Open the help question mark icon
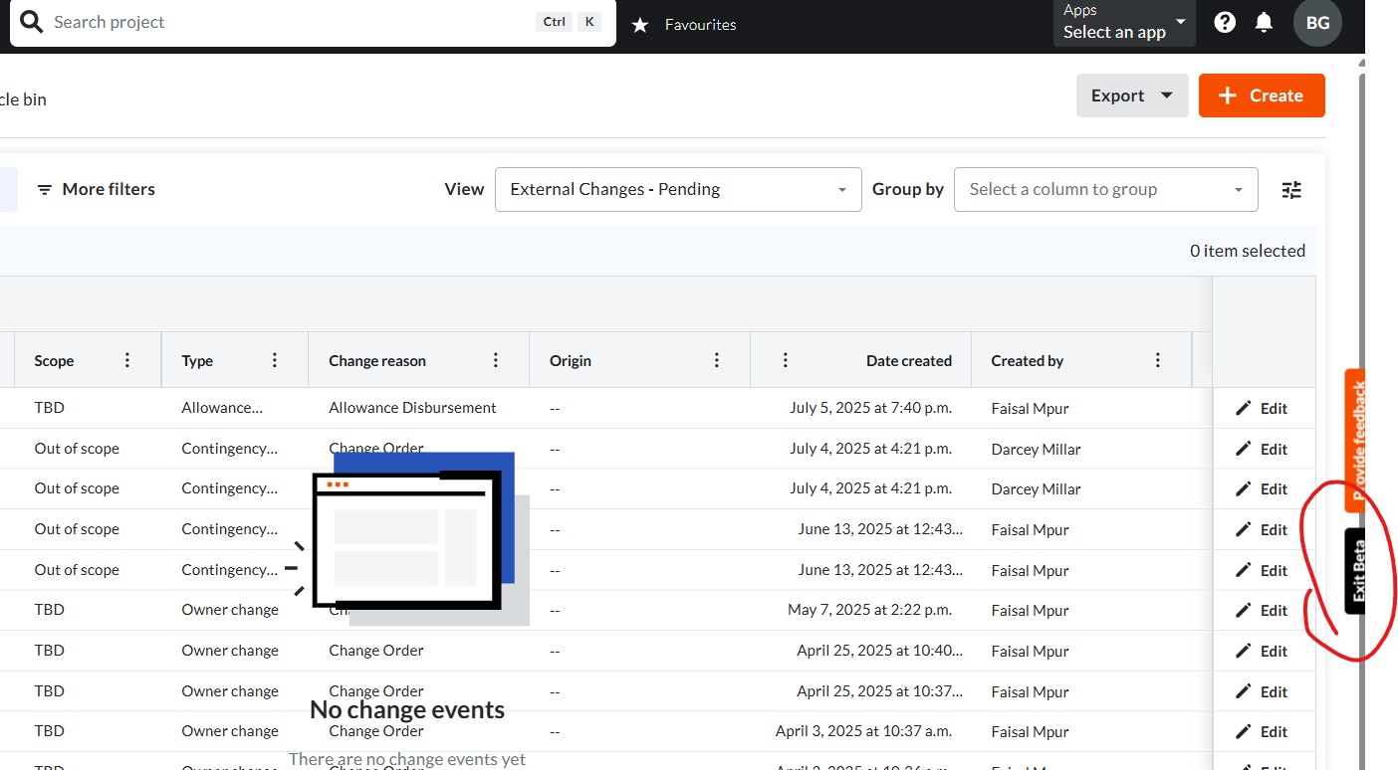 point(1225,22)
